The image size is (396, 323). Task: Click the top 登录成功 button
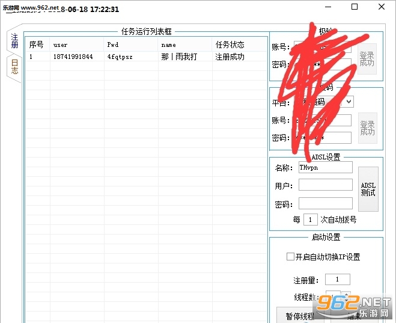tap(367, 59)
